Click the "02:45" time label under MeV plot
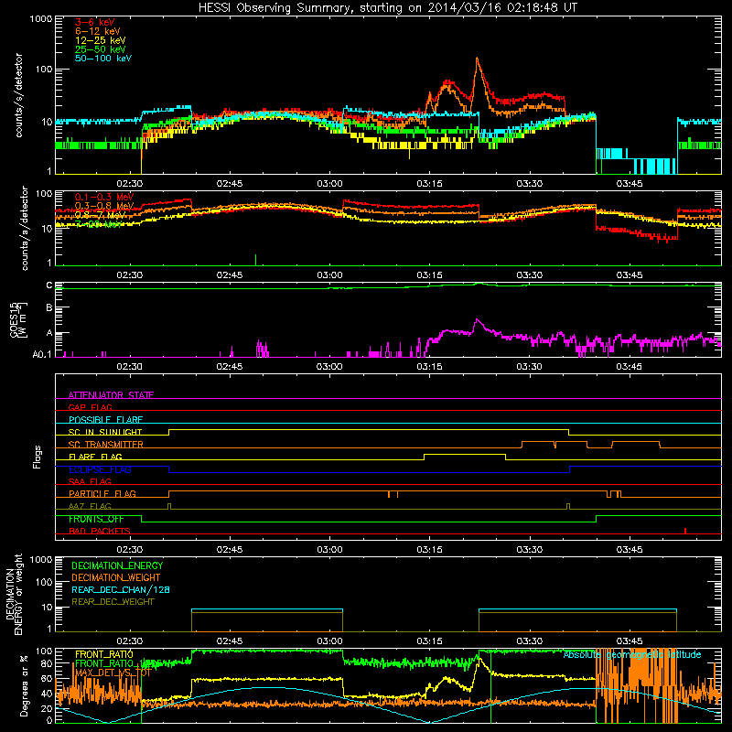732x732 pixels. pyautogui.click(x=230, y=275)
